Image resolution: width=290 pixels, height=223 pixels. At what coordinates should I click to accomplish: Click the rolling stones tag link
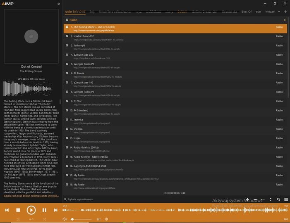pos(39,196)
